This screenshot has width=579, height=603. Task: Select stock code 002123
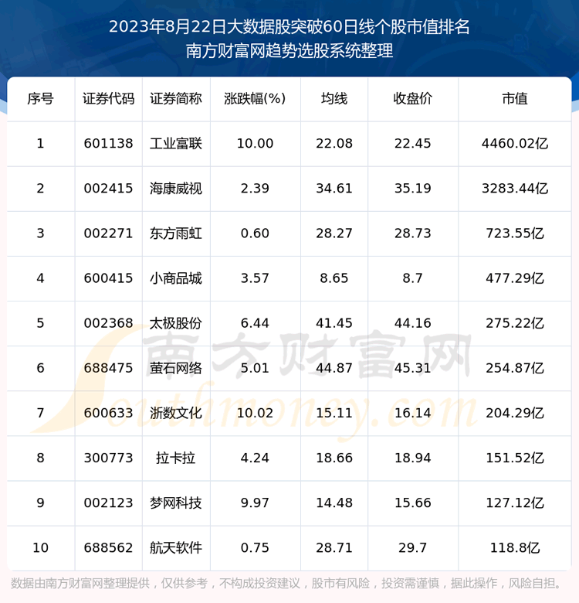tap(108, 503)
